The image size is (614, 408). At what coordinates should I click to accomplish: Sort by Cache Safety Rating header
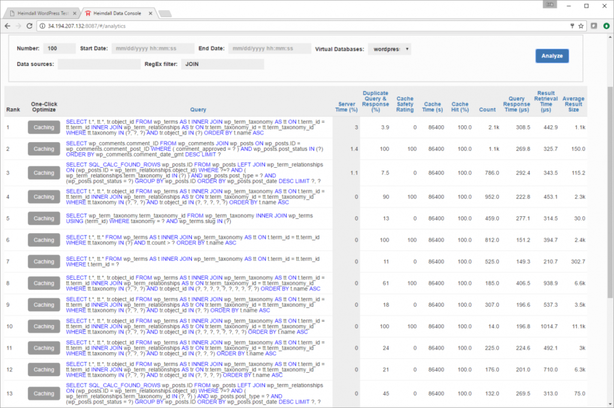click(405, 104)
